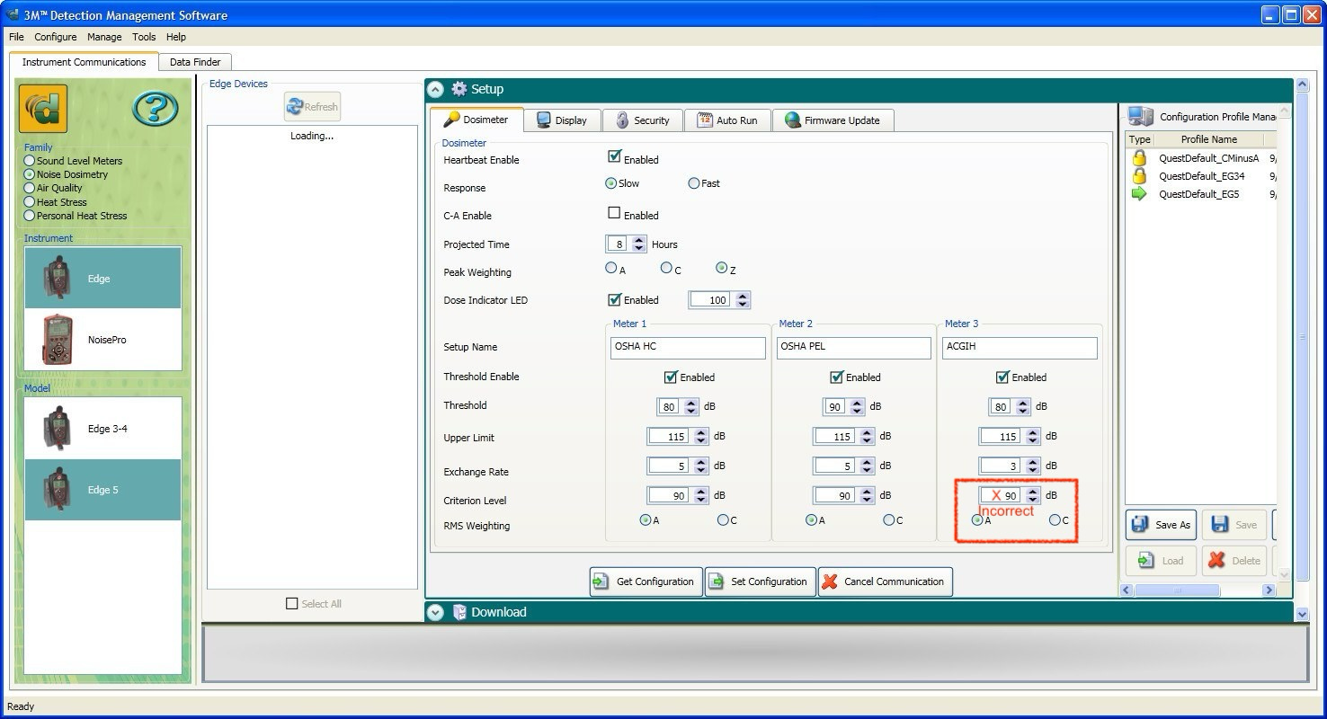Adjust Meter 1 Threshold spinner

690,406
